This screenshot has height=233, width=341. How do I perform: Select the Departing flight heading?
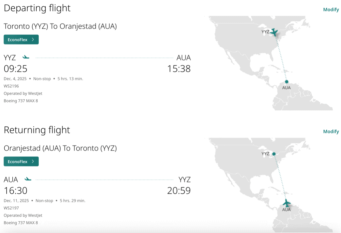[x=37, y=8]
